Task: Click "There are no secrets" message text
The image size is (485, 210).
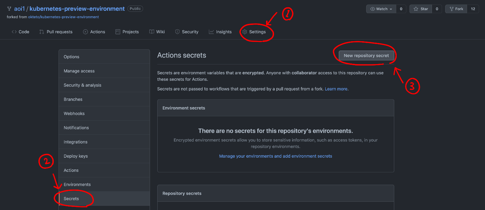Action: (x=275, y=131)
